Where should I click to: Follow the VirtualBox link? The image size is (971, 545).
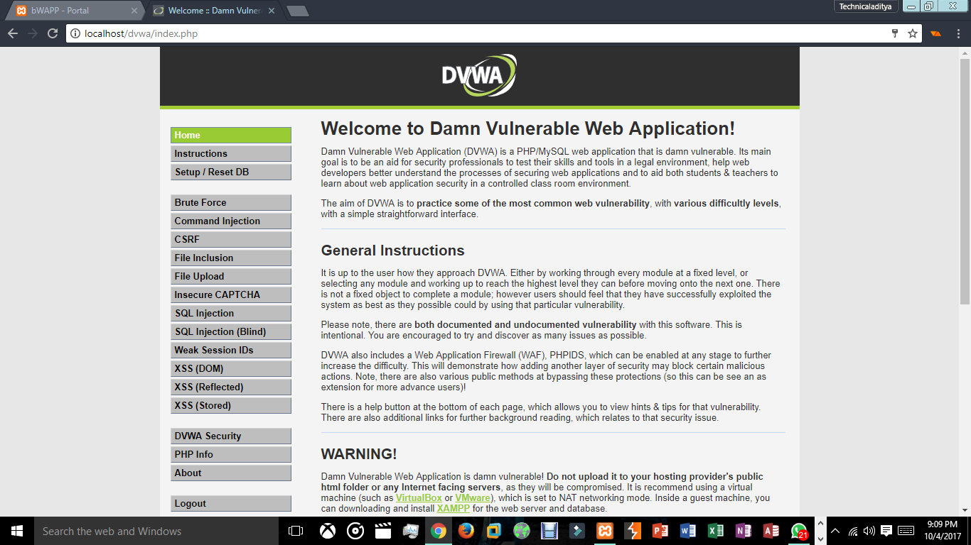coord(419,498)
